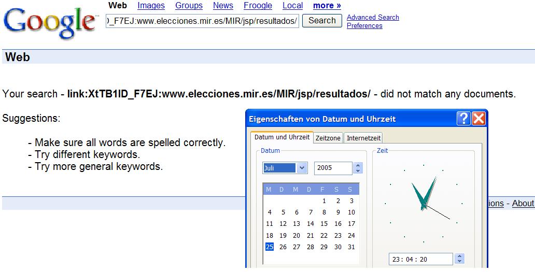Select day 4 in the calendar
This screenshot has height=272, width=535.
click(270, 212)
